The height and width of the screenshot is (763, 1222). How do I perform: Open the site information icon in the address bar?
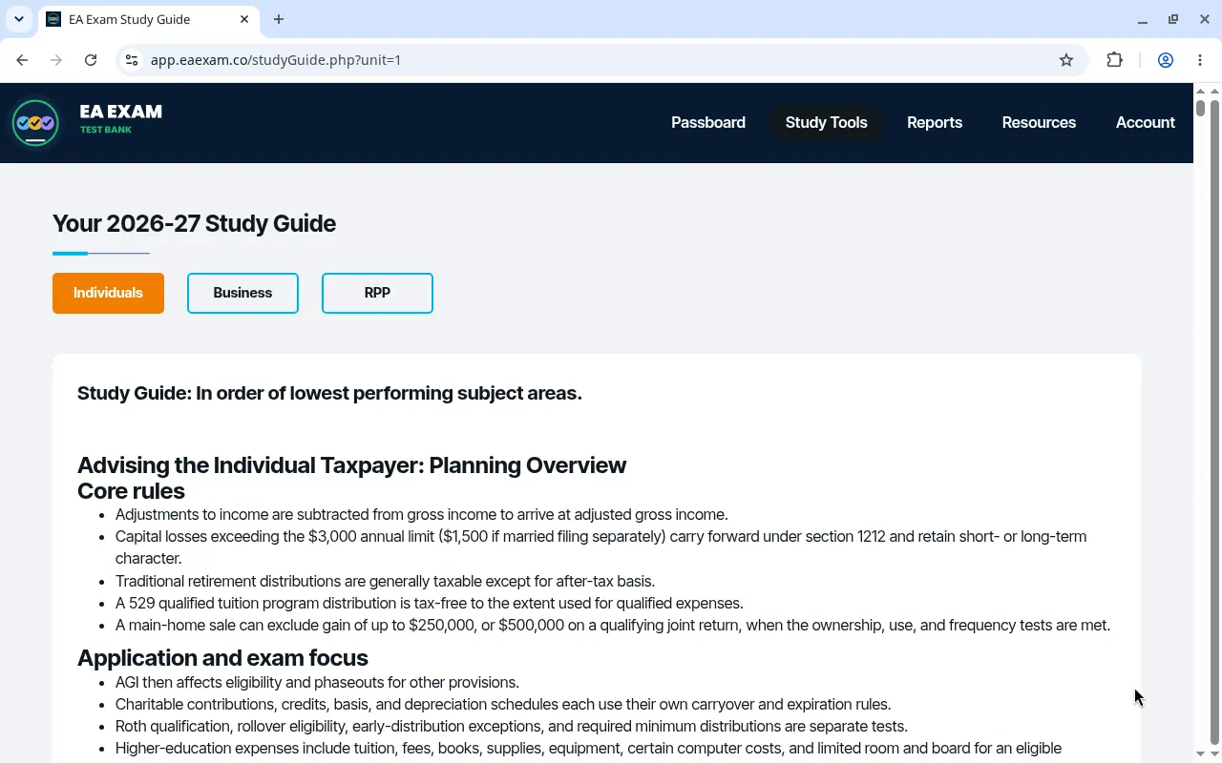click(x=133, y=60)
